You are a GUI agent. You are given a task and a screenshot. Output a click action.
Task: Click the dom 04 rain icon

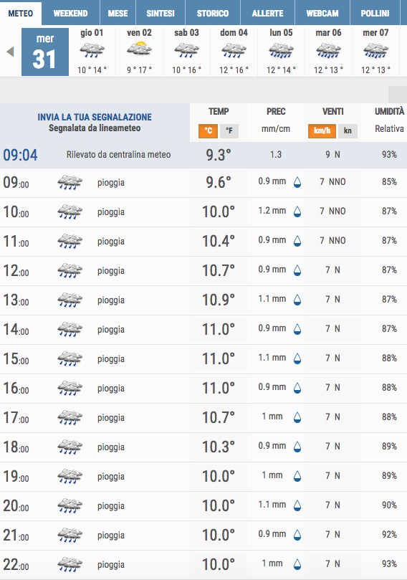tap(234, 50)
